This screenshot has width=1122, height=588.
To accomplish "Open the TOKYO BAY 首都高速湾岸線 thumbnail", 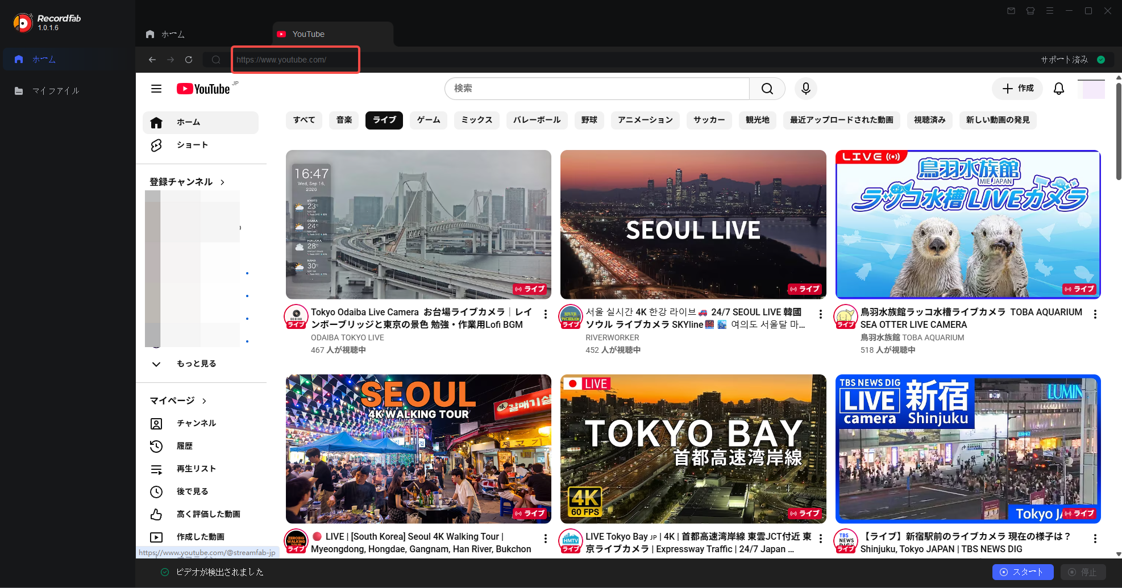I will 693,449.
